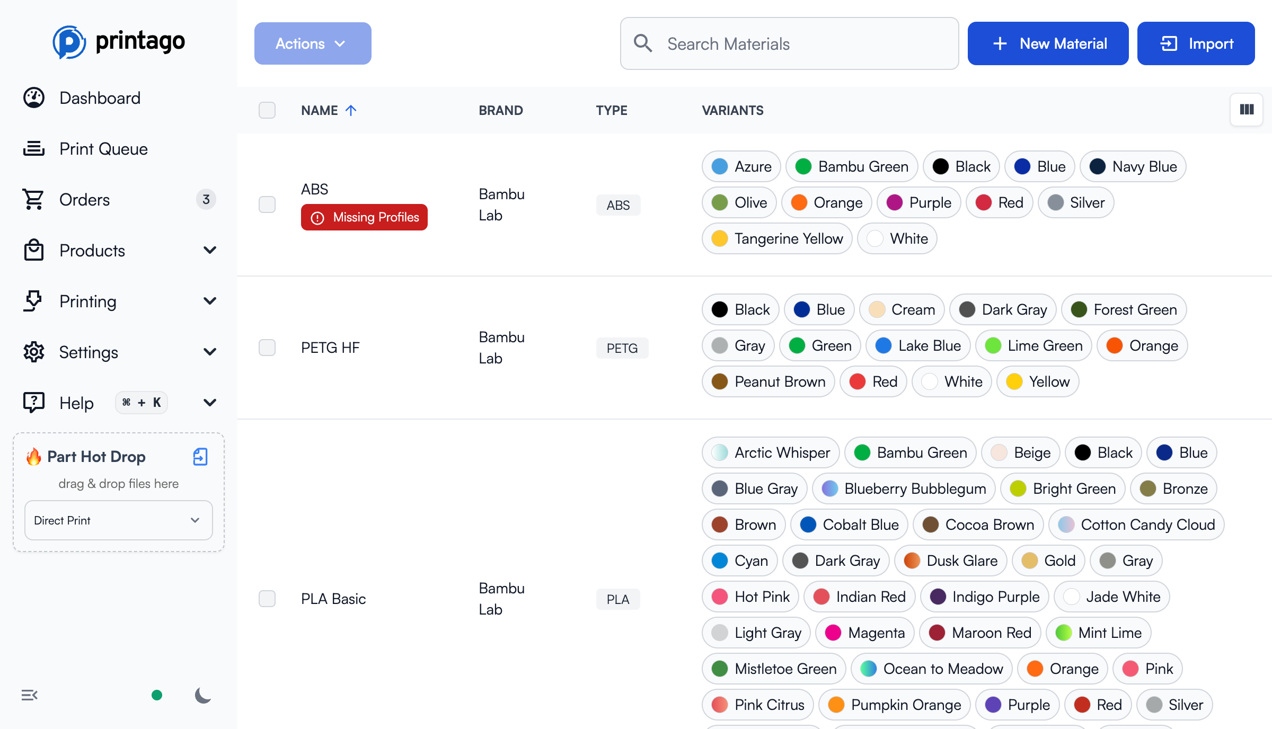Check the PETG HF row checkbox

[267, 348]
